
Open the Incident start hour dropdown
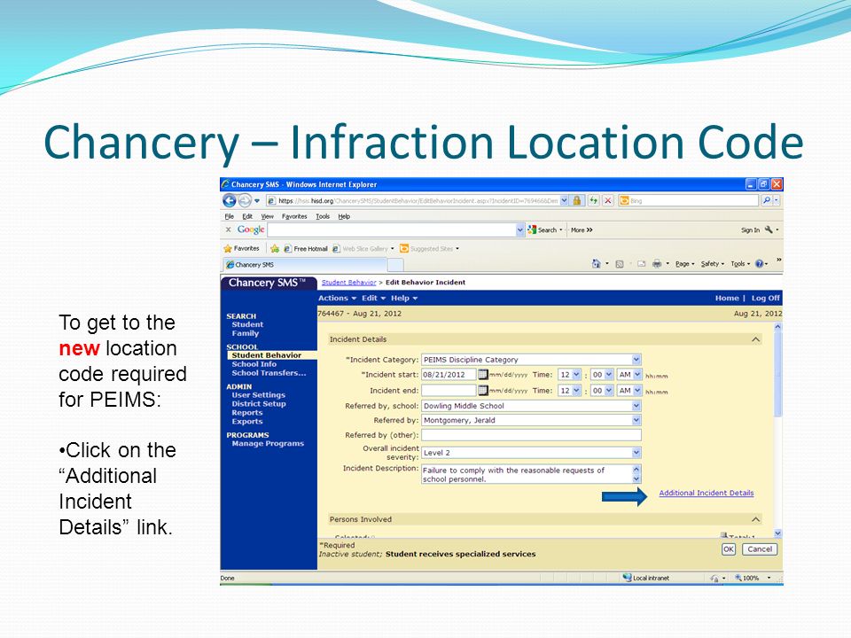click(576, 374)
